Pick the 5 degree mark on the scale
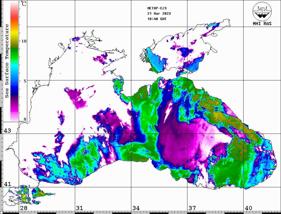This screenshot has height=214, width=281. pyautogui.click(x=24, y=81)
